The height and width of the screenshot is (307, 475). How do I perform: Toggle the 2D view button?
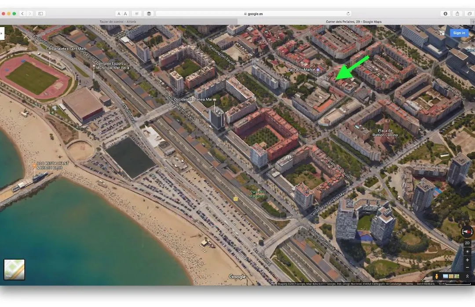pos(467,243)
